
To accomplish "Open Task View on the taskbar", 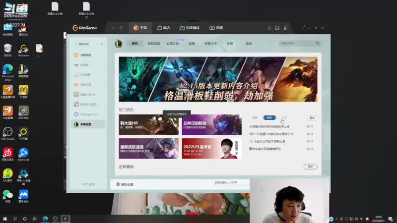I will click(x=35, y=219).
